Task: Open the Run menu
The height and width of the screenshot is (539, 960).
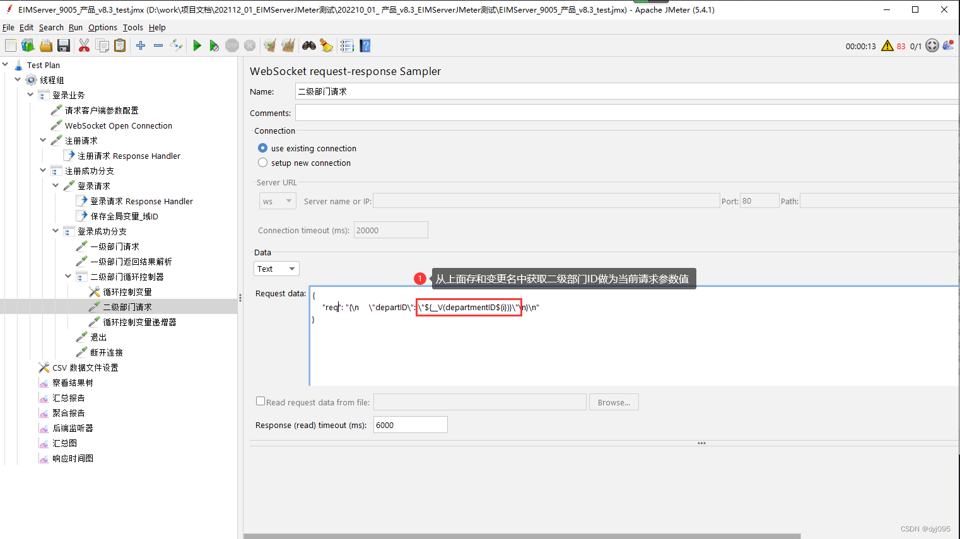Action: (76, 27)
